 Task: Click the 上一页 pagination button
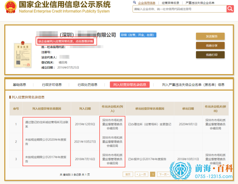point(141,174)
